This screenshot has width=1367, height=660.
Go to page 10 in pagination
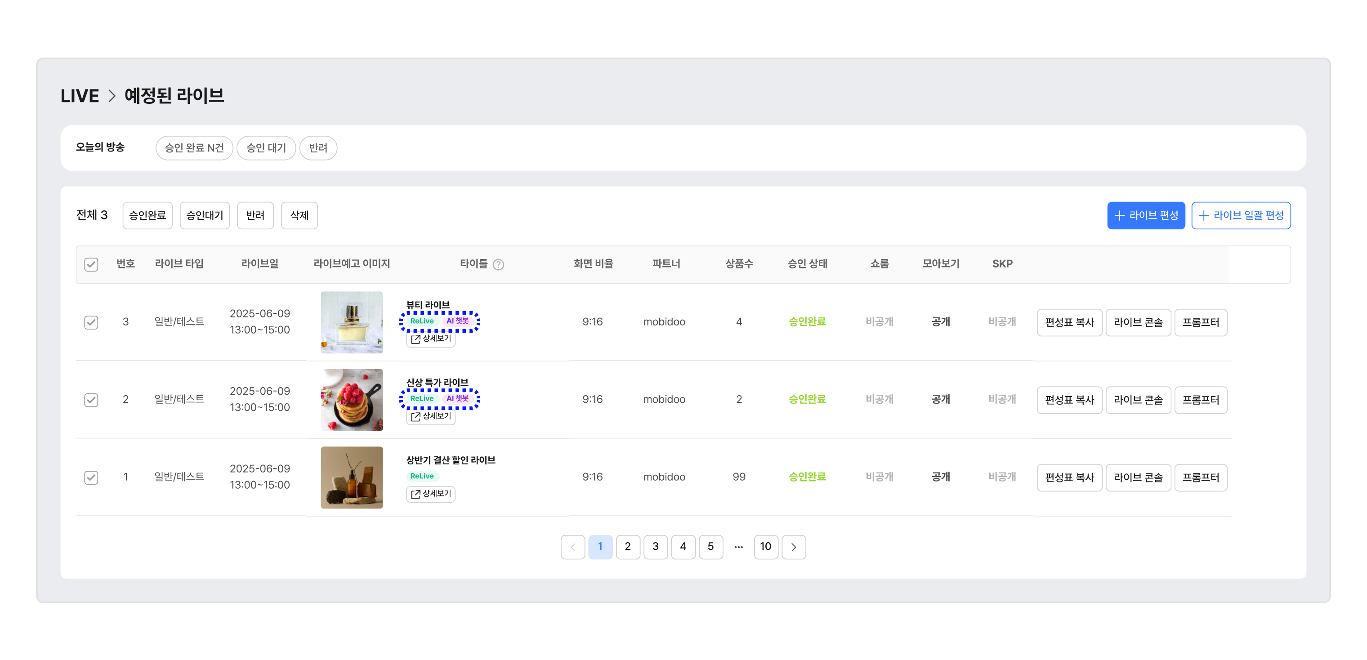(765, 546)
